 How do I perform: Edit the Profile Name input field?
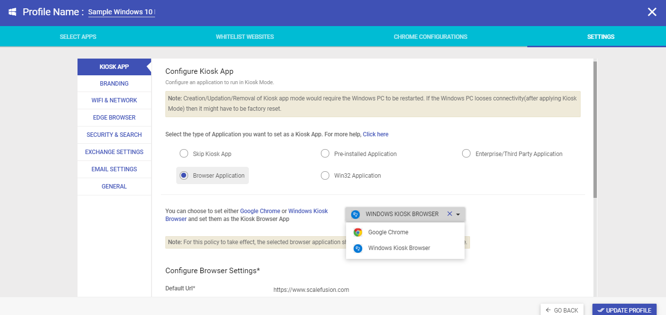coord(121,12)
